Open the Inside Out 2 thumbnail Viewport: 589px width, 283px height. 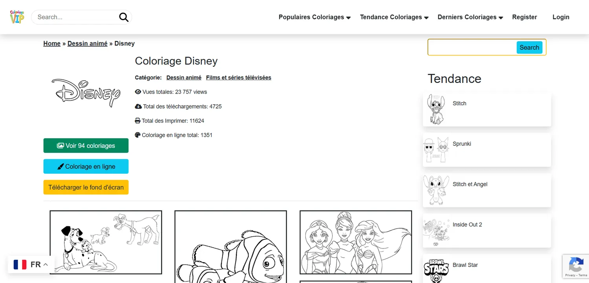coord(436,230)
